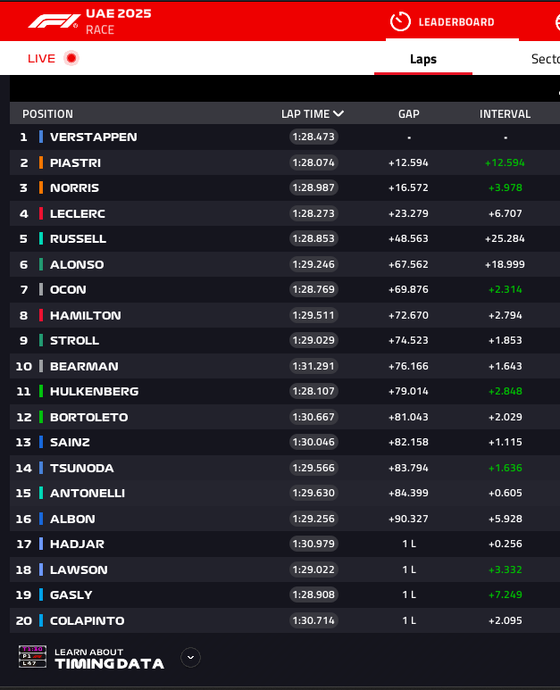
Task: Select Hamilton's driver name in the leaderboard
Action: click(85, 315)
